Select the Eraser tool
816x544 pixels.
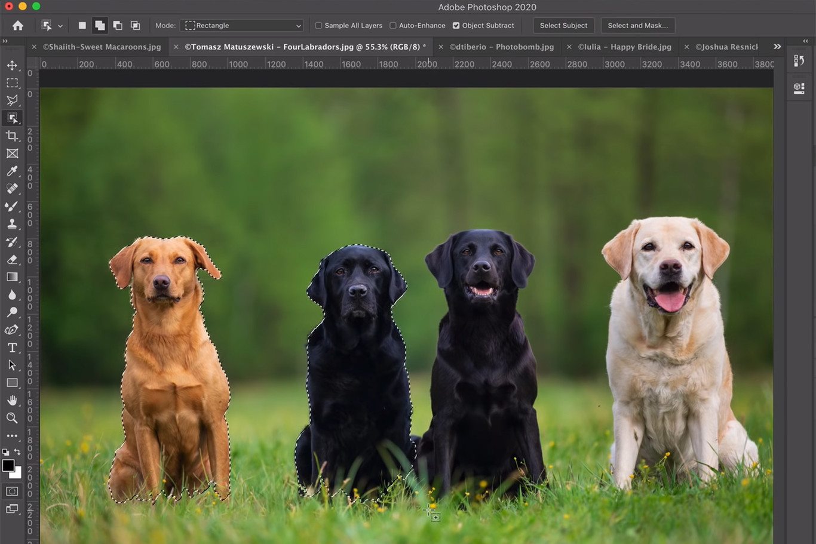12,259
